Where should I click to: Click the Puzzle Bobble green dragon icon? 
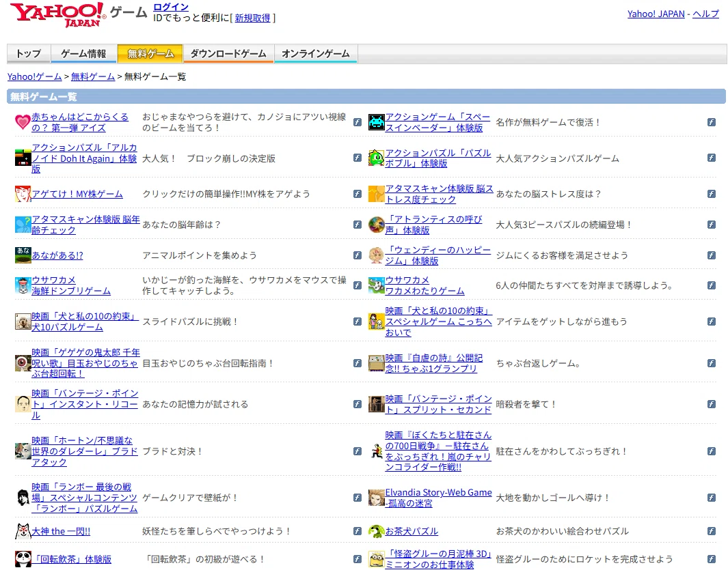pos(377,158)
